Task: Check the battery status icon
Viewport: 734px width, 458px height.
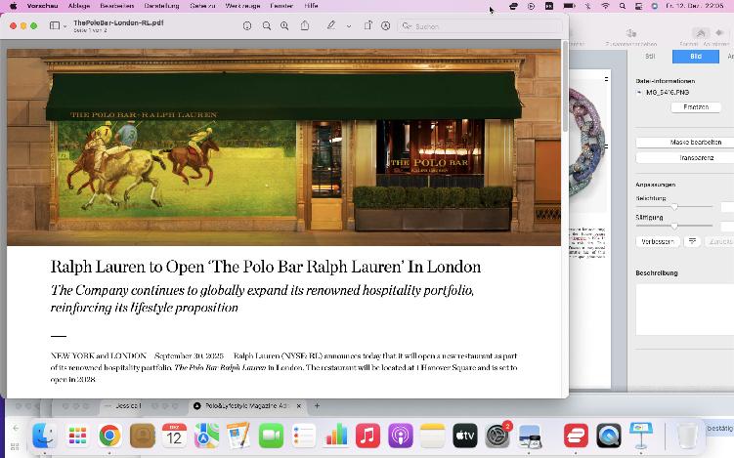Action: [569, 6]
